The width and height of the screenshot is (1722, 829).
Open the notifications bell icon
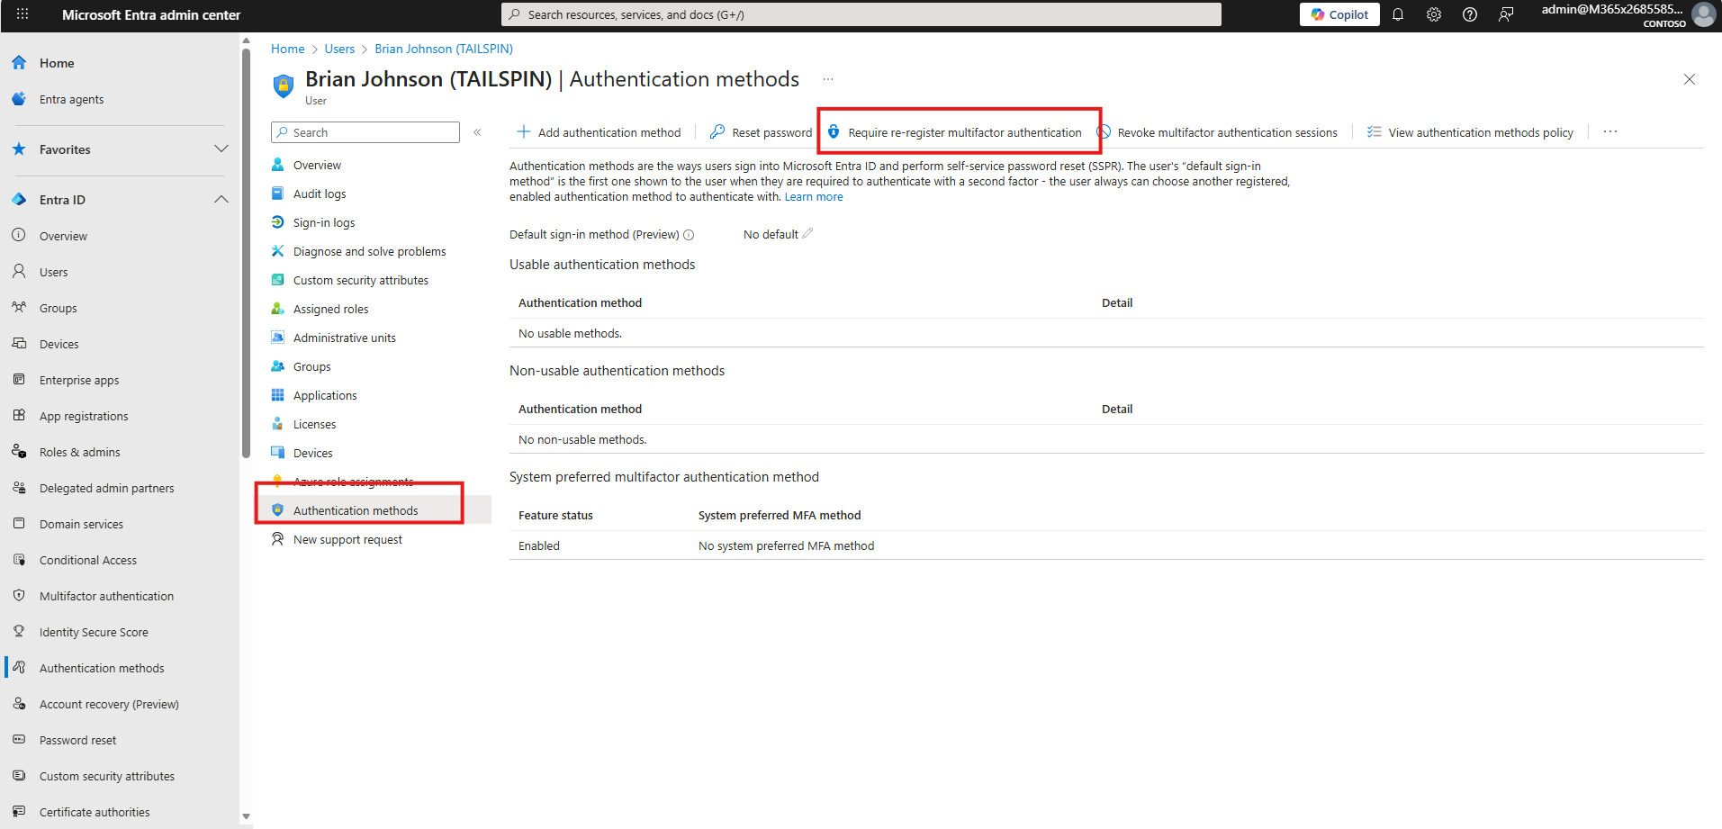click(1398, 14)
